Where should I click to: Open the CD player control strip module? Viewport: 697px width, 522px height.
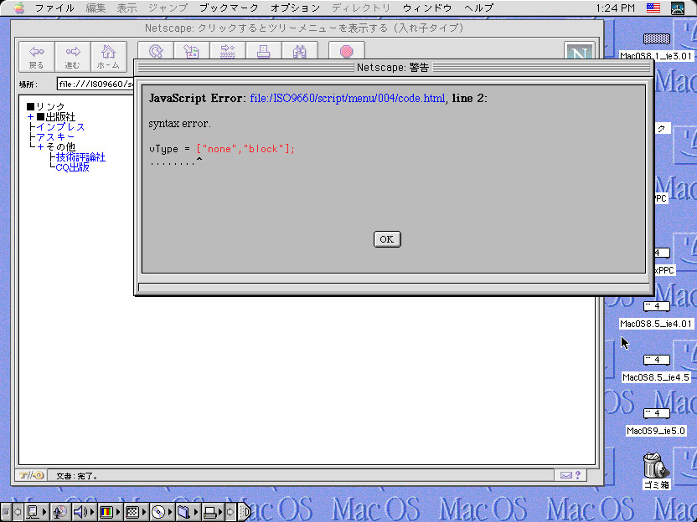coord(162,512)
